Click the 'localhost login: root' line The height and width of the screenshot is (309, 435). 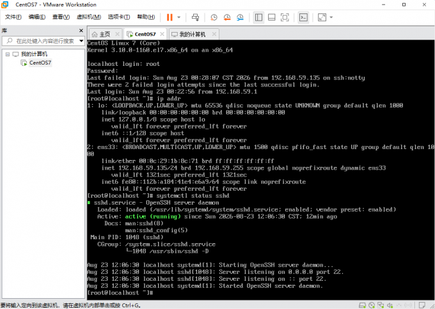123,64
